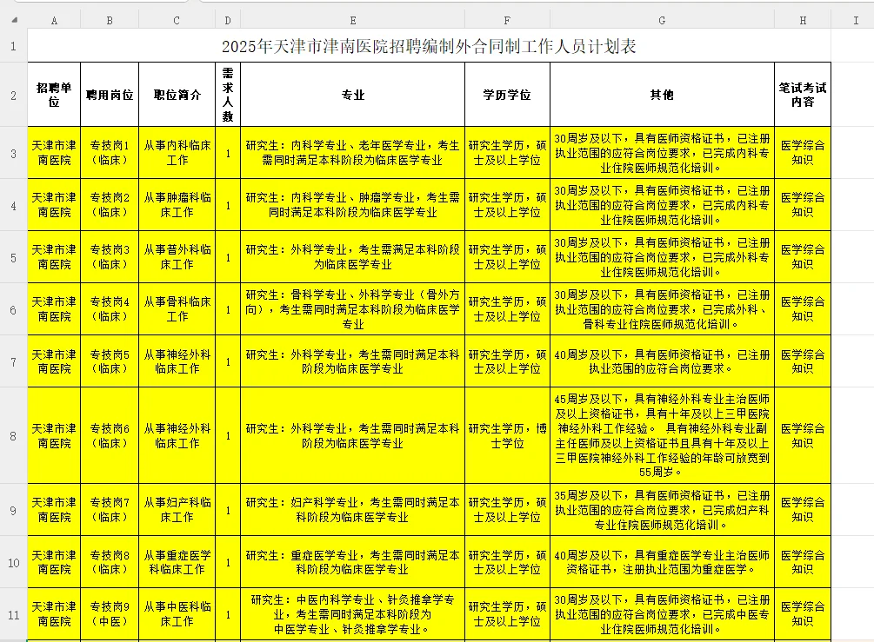Click the 聘用岗位 header cell
Image resolution: width=874 pixels, height=642 pixels.
tap(110, 95)
